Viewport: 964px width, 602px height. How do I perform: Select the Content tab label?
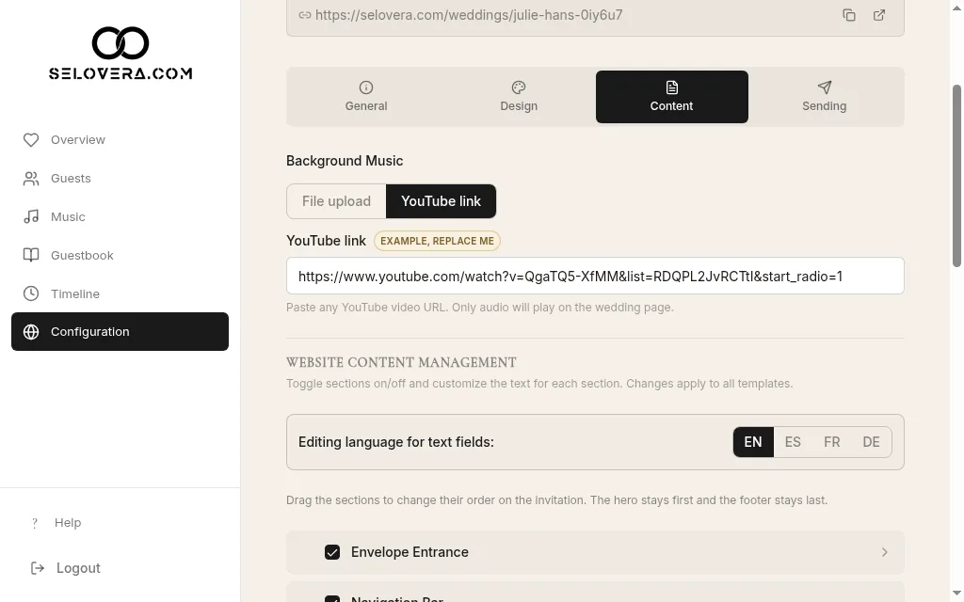(x=671, y=105)
